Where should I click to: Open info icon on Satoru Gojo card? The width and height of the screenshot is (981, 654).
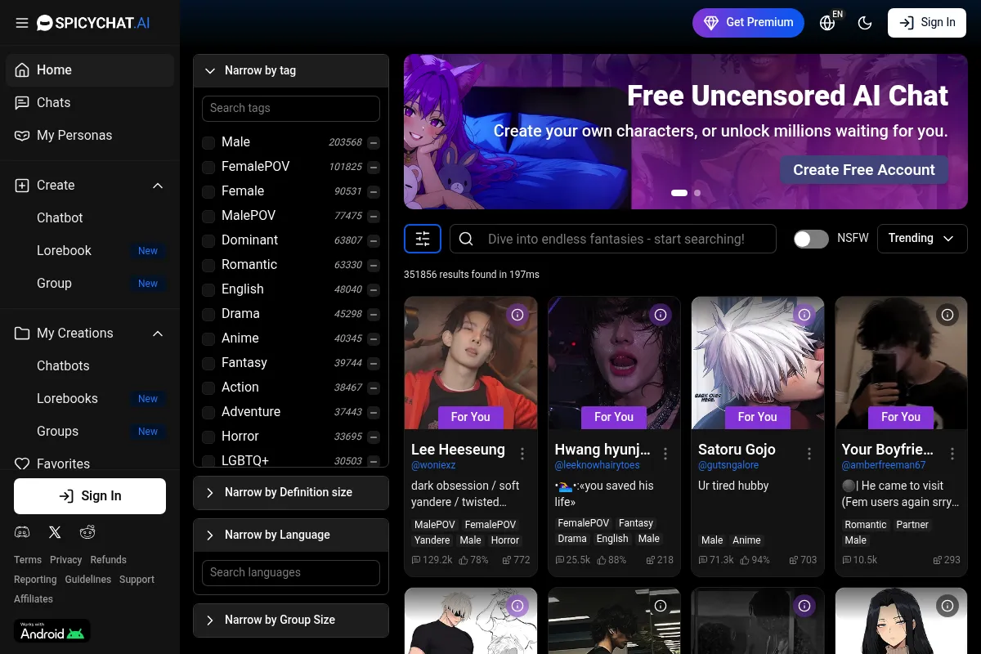(804, 315)
